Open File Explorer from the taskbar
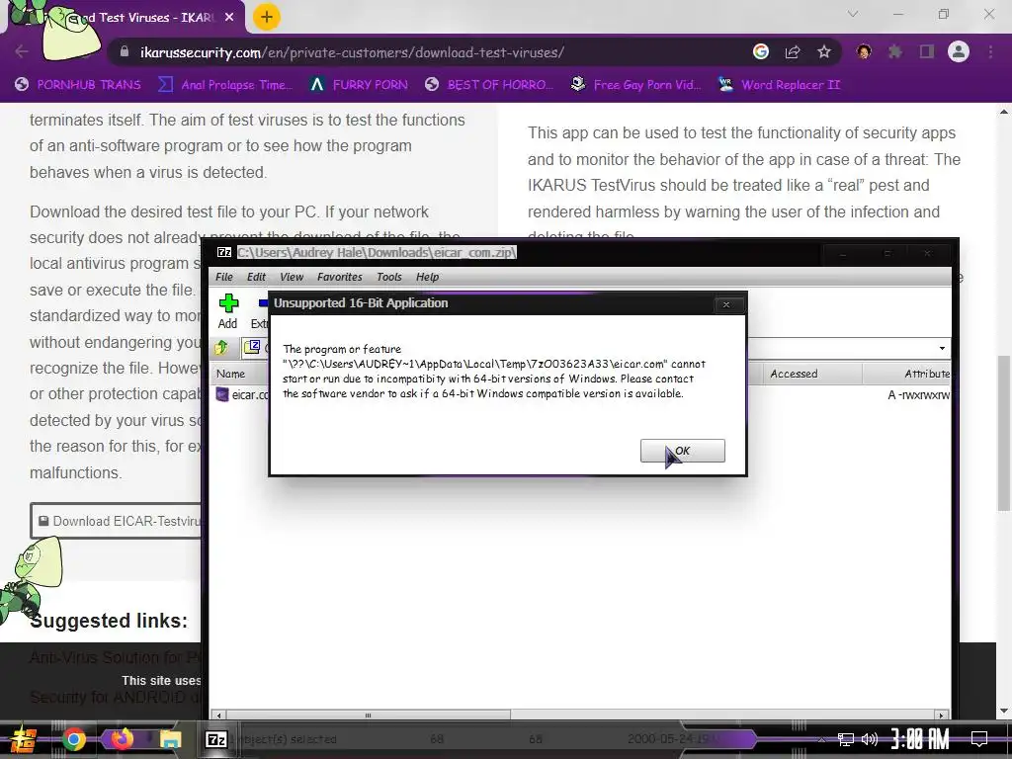 coord(170,739)
